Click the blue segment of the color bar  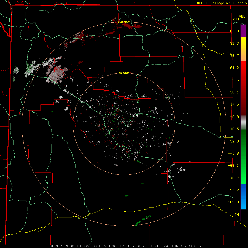pyautogui.click(x=243, y=196)
